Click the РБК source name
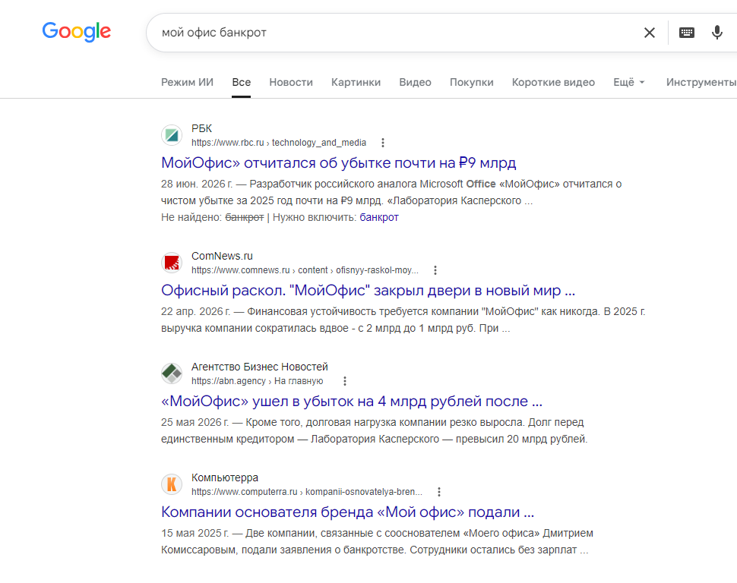This screenshot has width=737, height=583. pos(201,129)
